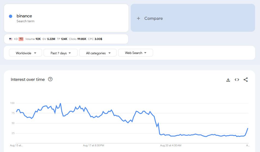Click the plus icon beside Compare

click(138, 18)
